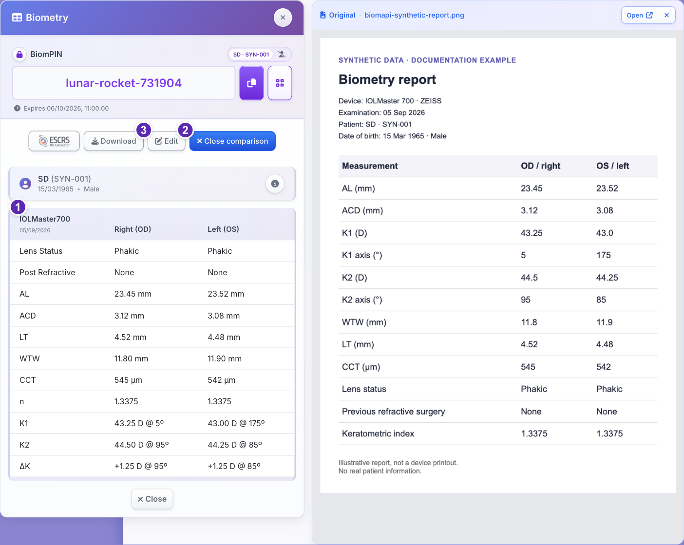Click the right eye ACD 3.12 mm cell
Image resolution: width=684 pixels, height=545 pixels.
click(x=129, y=316)
